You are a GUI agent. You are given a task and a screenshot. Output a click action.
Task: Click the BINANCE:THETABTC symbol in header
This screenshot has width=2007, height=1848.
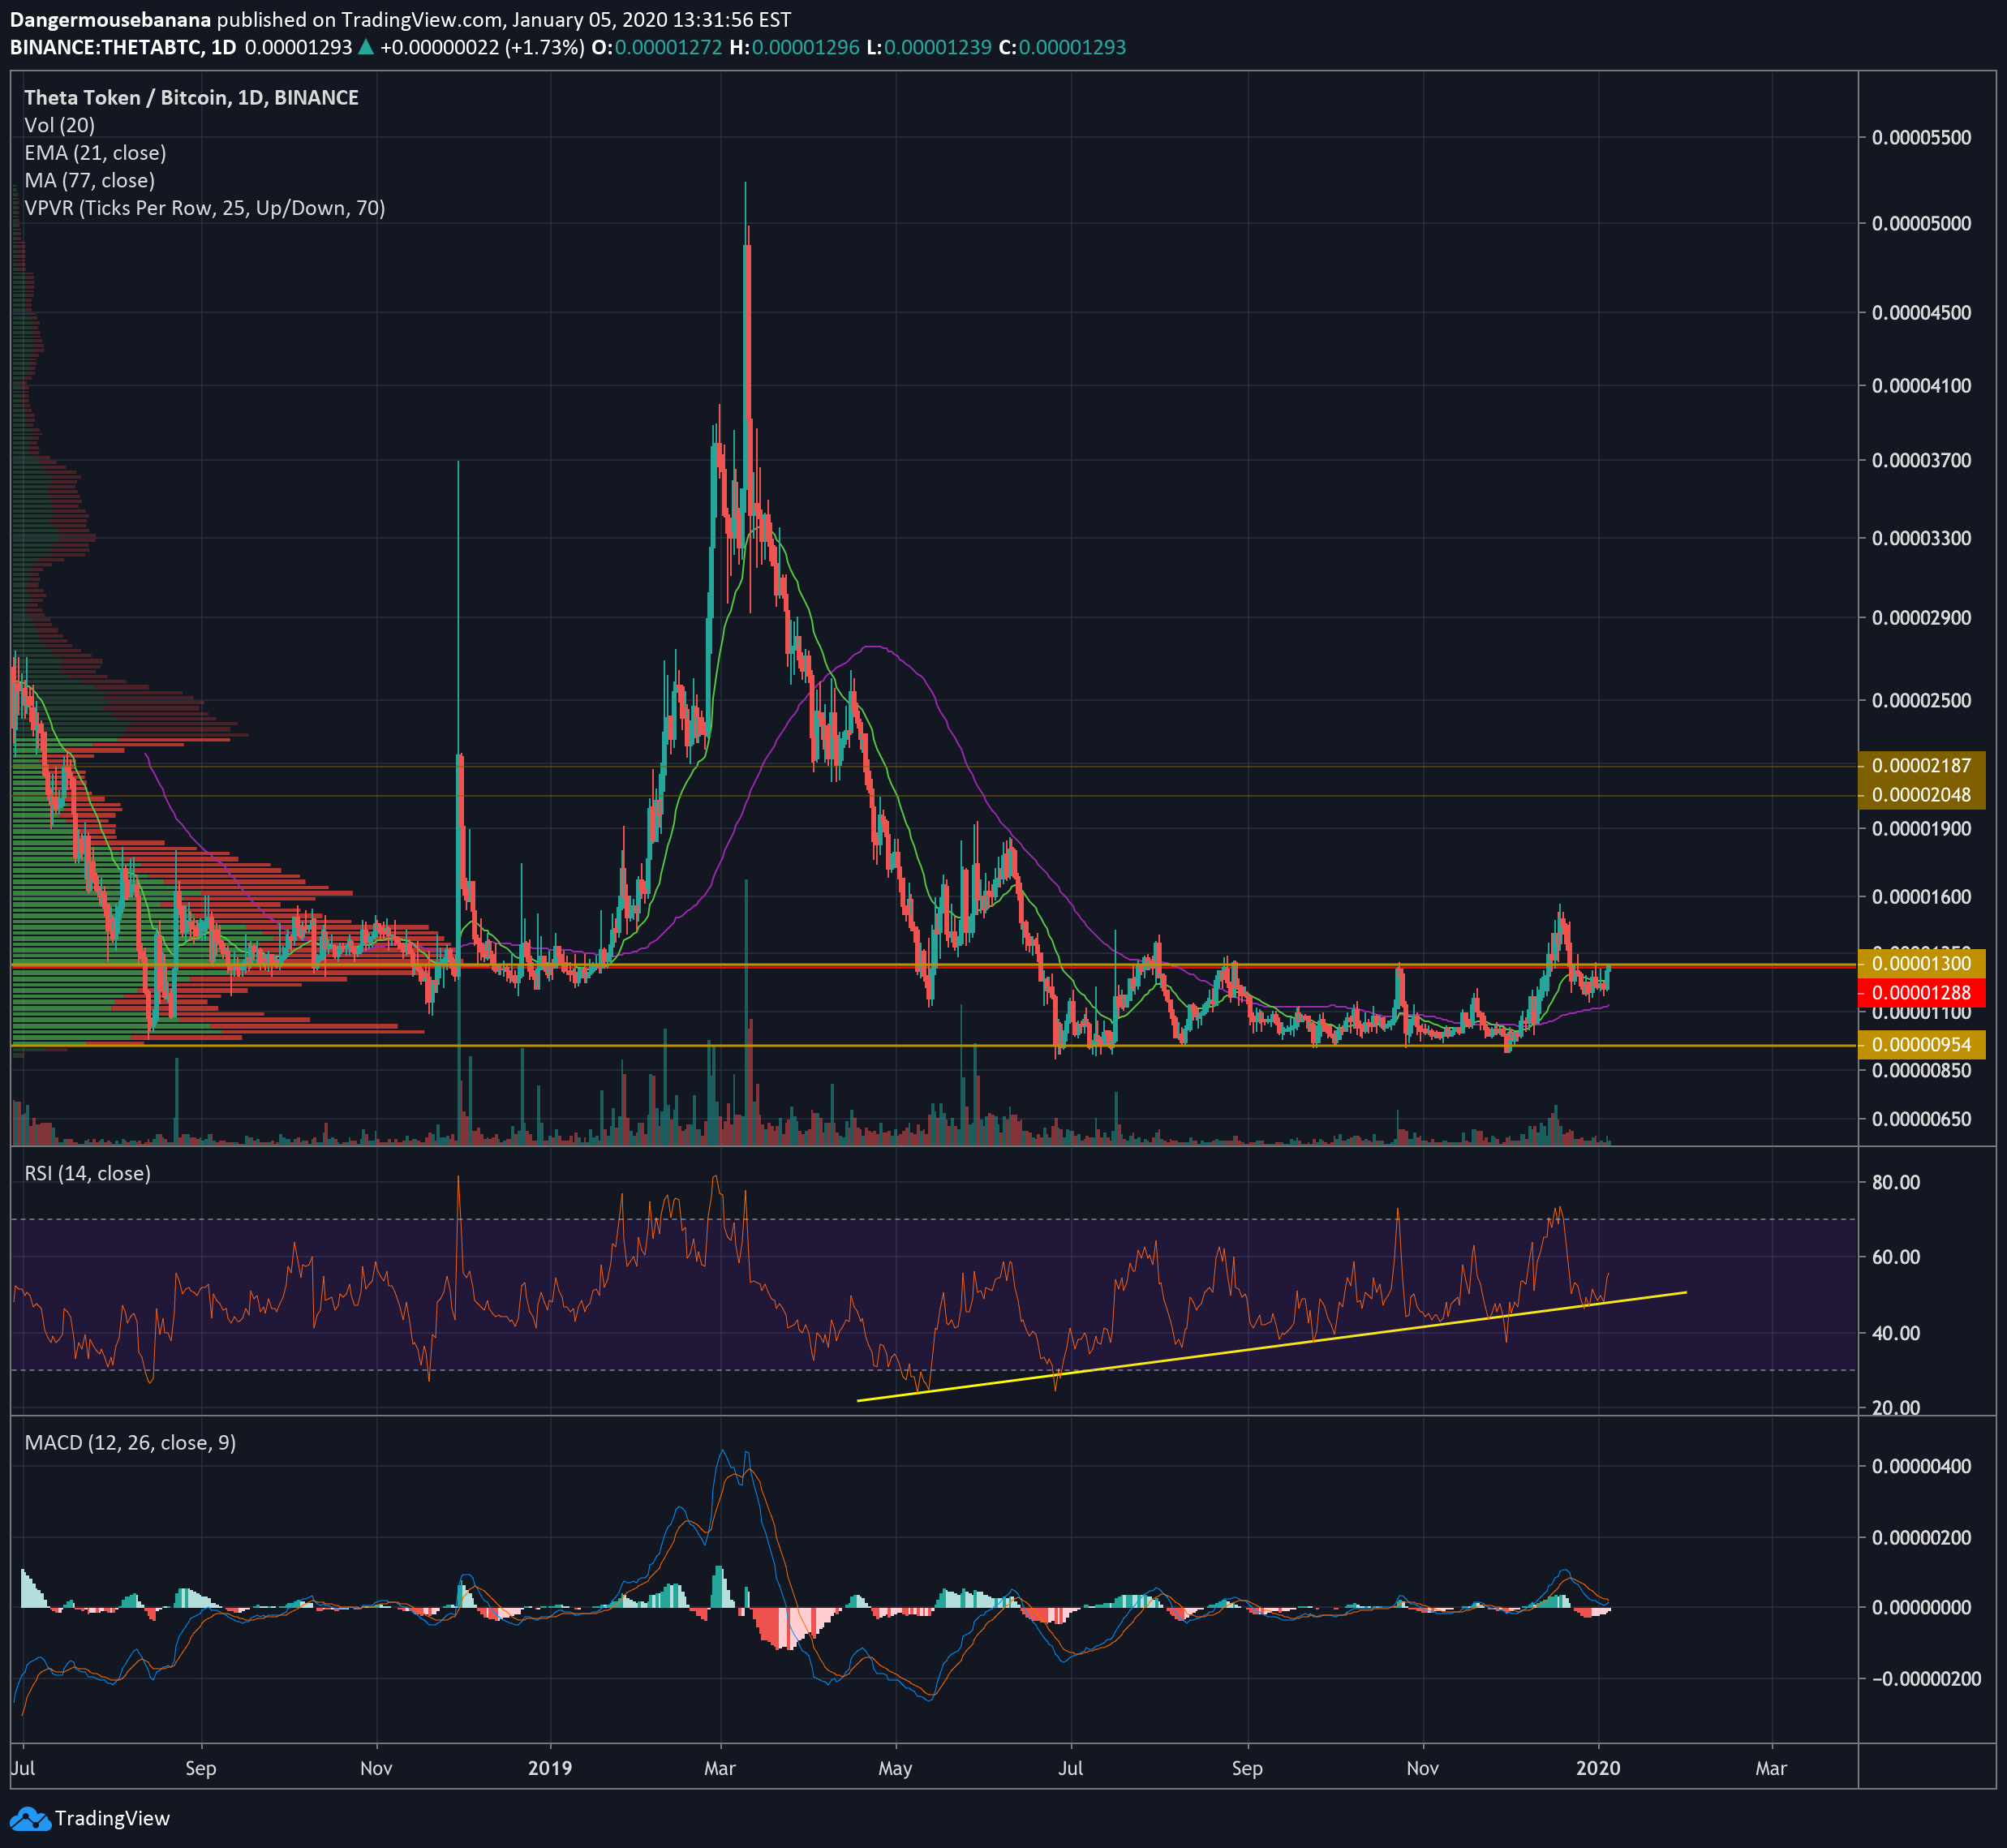click(105, 47)
